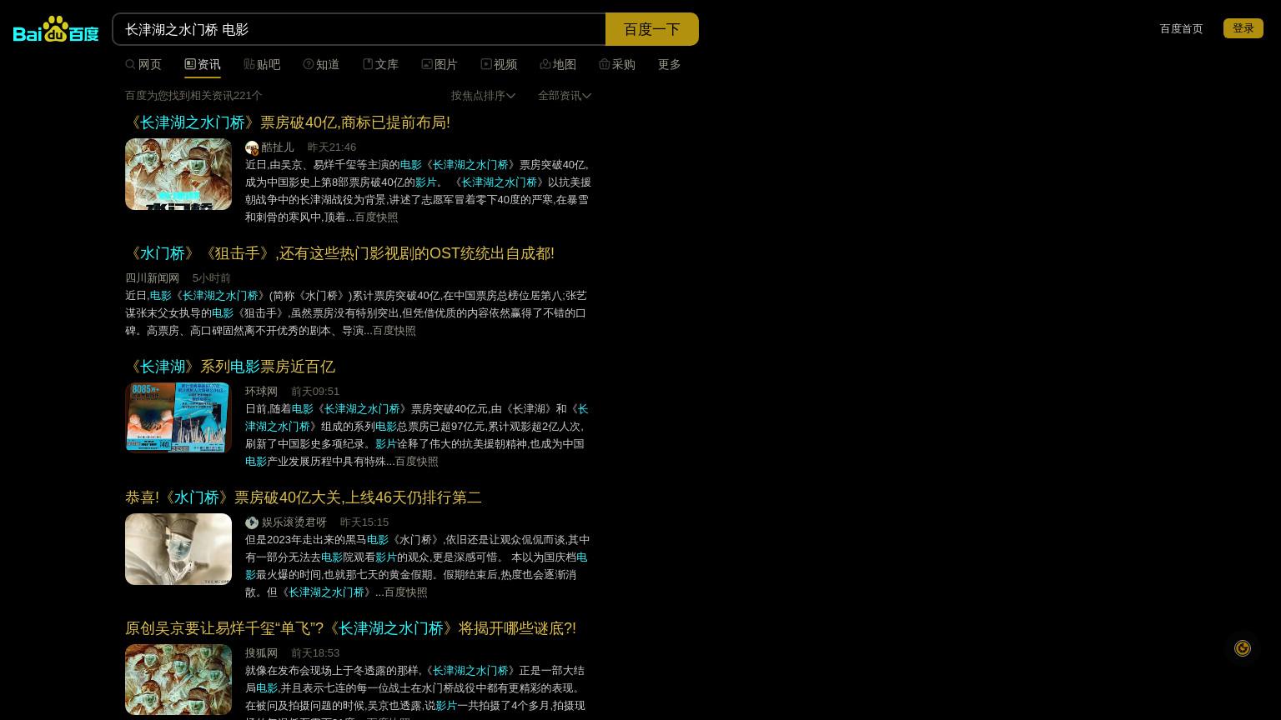Open headline 《长津湖》系列电影票房近百亿

tap(230, 367)
